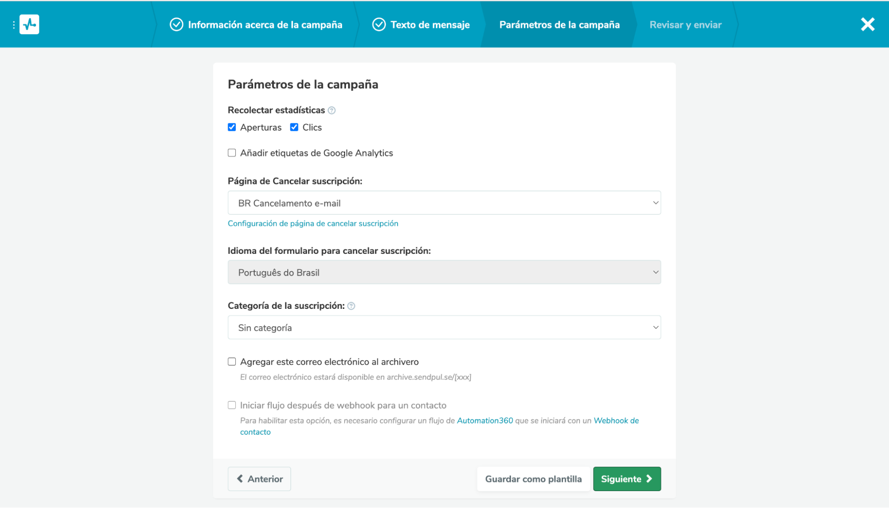Select Parámetros de la campaña step
The image size is (889, 508).
(x=559, y=25)
